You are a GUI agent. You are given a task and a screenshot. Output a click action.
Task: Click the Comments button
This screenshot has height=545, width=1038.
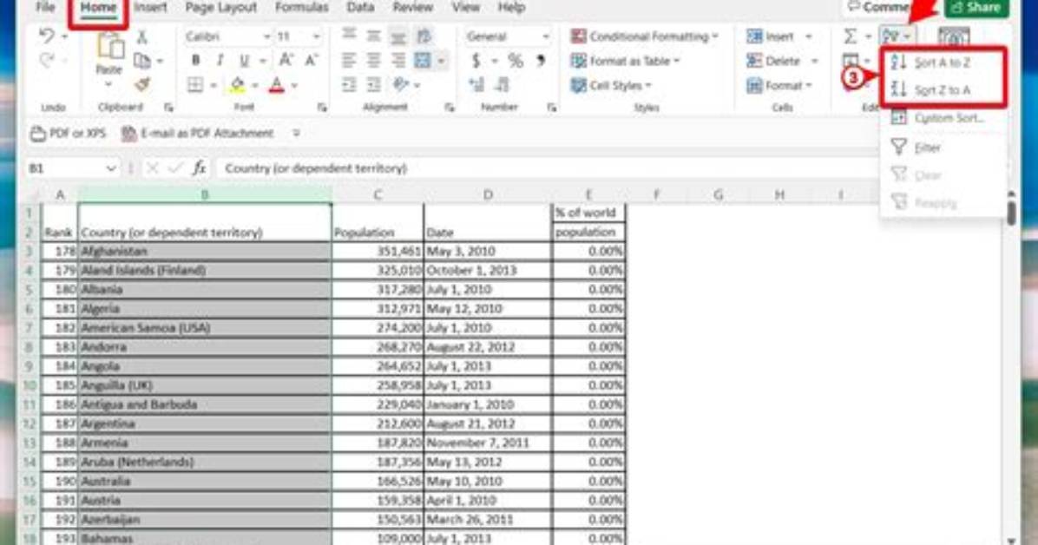point(879,8)
